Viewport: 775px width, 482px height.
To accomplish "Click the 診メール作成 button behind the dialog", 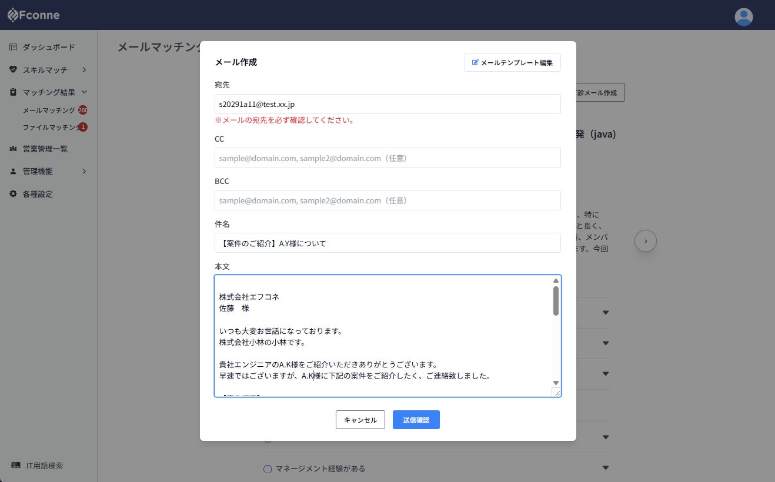I will point(600,93).
